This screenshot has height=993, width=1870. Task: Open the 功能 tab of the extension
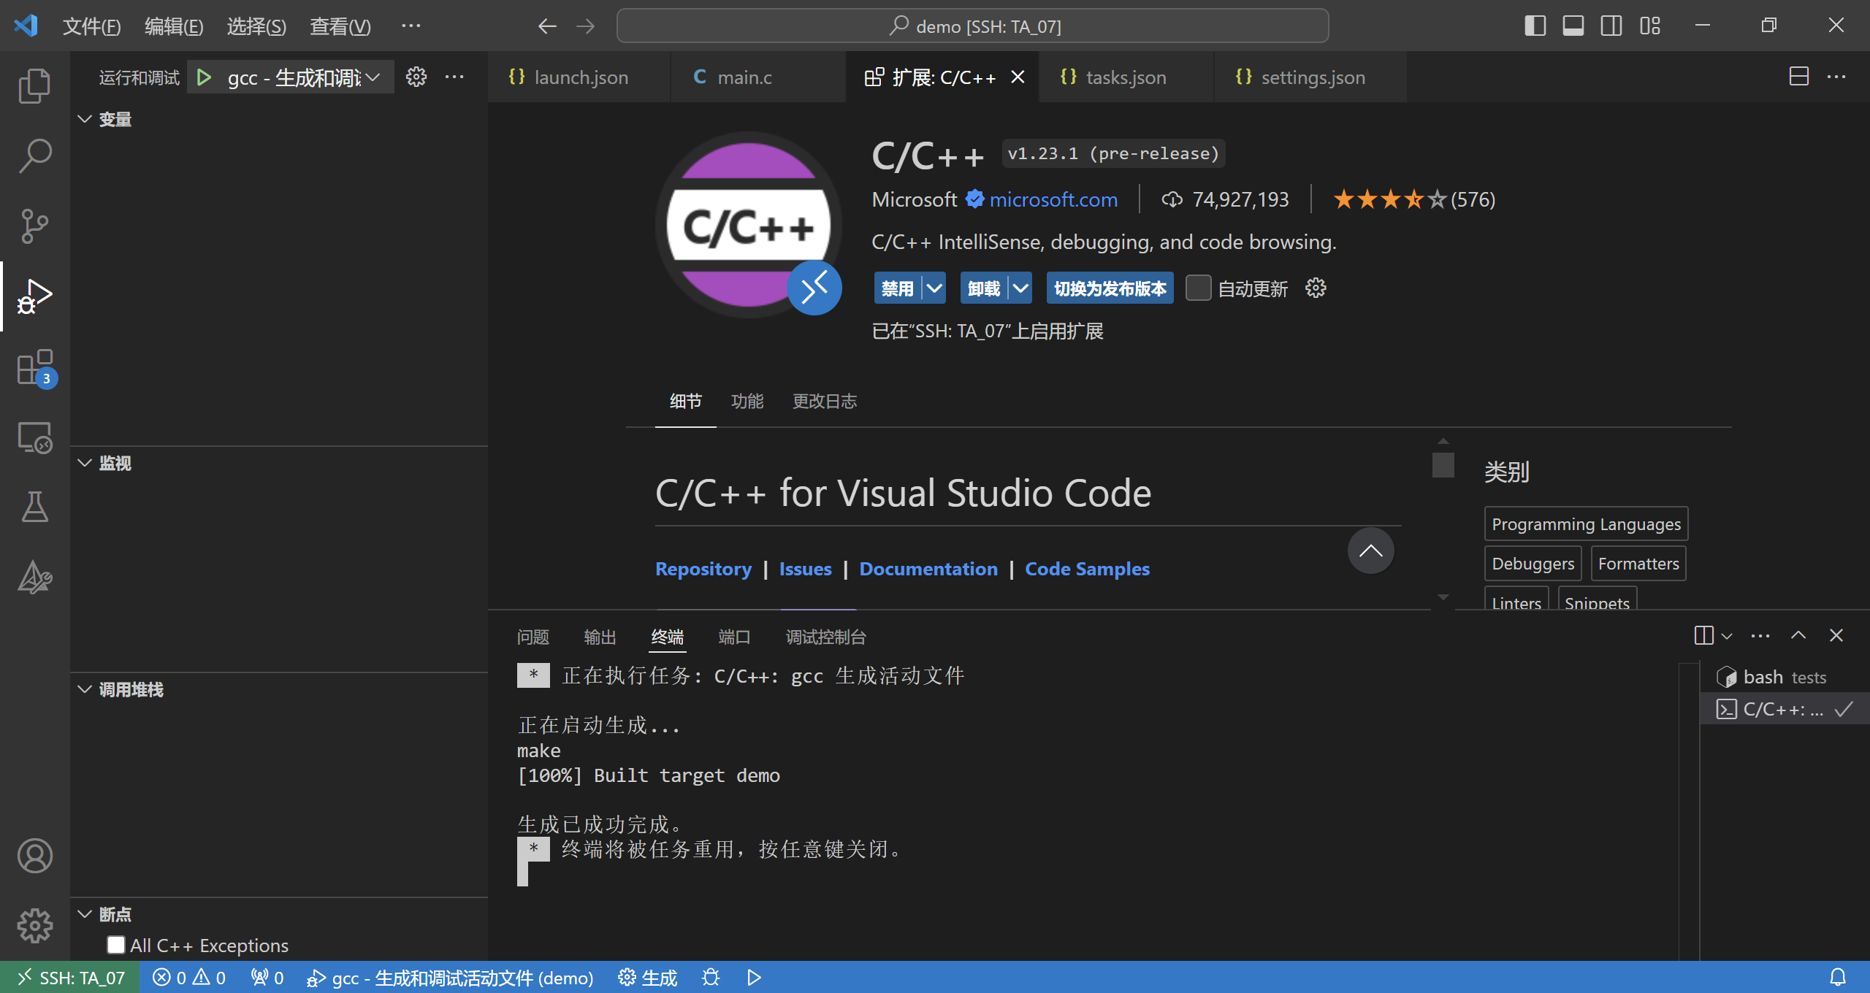click(x=747, y=401)
